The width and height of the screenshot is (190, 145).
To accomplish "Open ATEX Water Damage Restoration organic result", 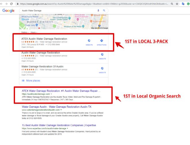I will [x=61, y=91].
